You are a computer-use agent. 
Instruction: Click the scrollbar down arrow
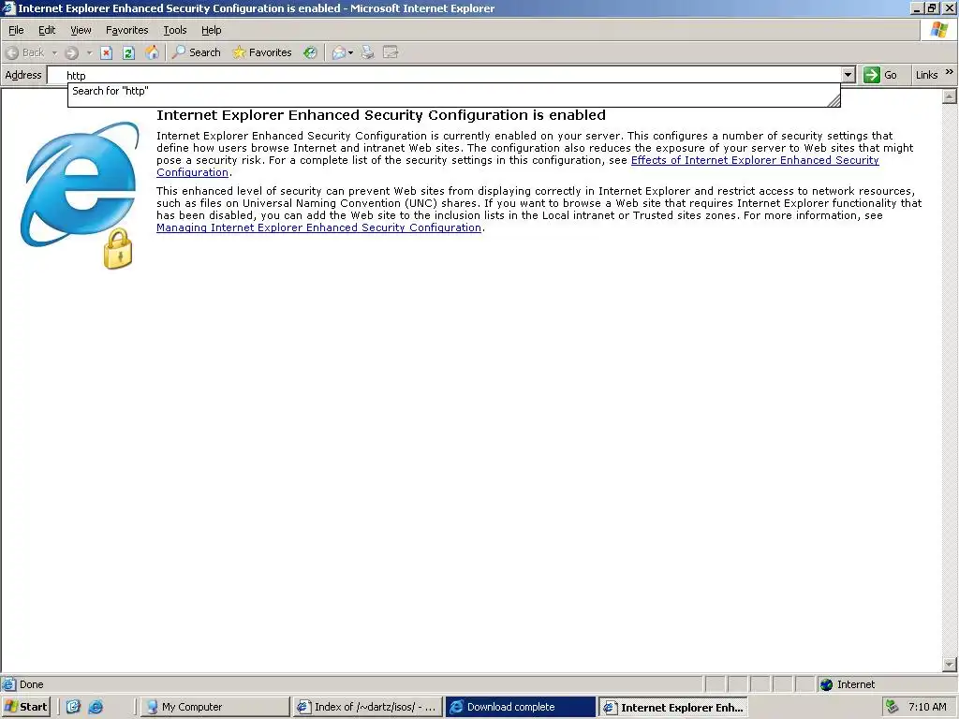pos(950,665)
